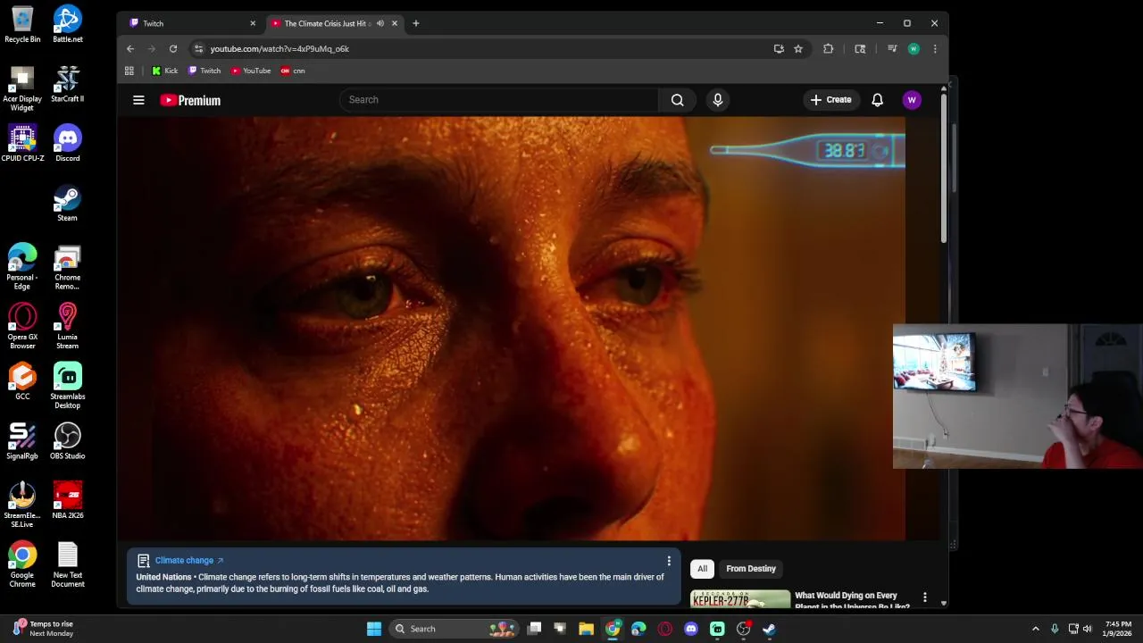Open Climate change panel options menu
Image resolution: width=1143 pixels, height=643 pixels.
point(669,561)
